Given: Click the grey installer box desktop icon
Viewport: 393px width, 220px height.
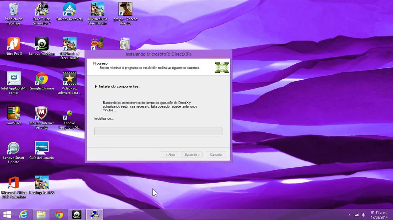Looking at the screenshot, I should pos(125,44).
